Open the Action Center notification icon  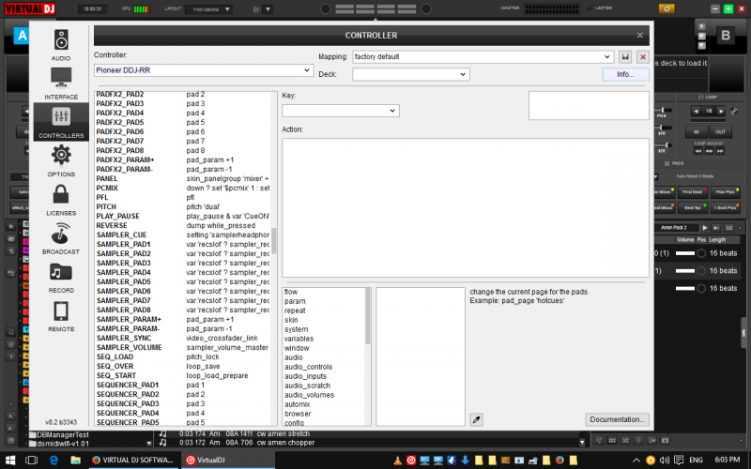678,460
